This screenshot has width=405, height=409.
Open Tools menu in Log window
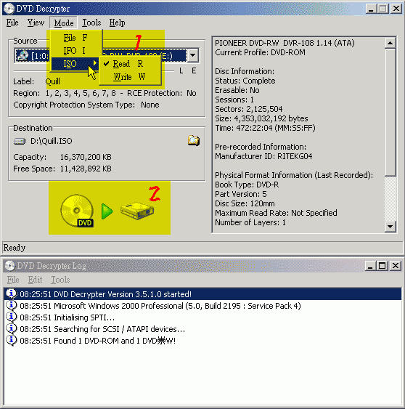(x=60, y=280)
